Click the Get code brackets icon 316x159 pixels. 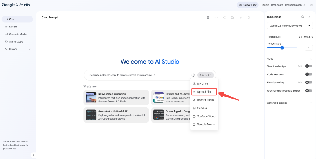pos(216,18)
